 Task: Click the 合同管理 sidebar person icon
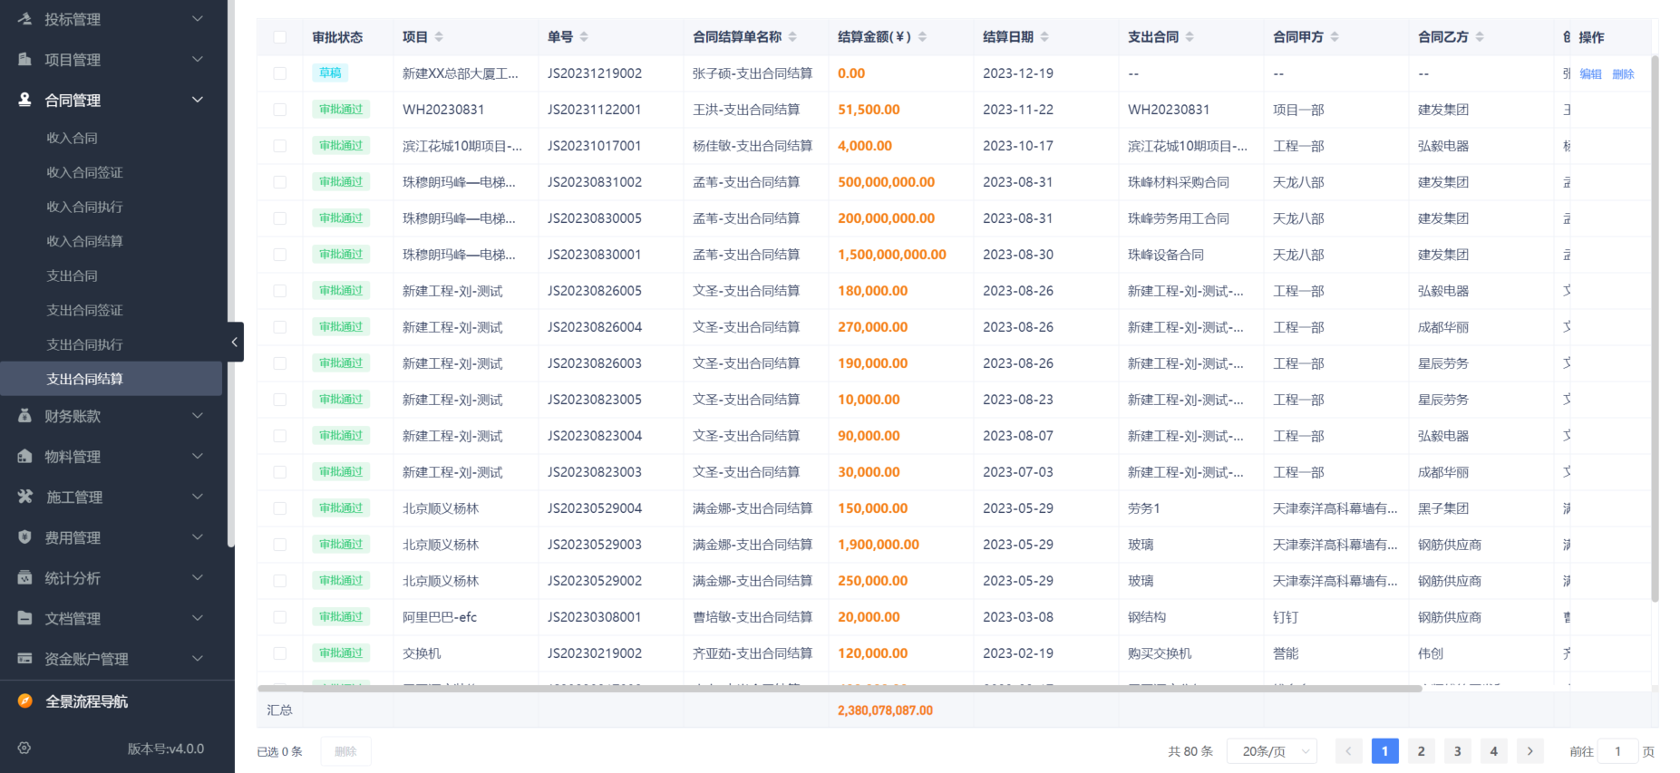(24, 100)
